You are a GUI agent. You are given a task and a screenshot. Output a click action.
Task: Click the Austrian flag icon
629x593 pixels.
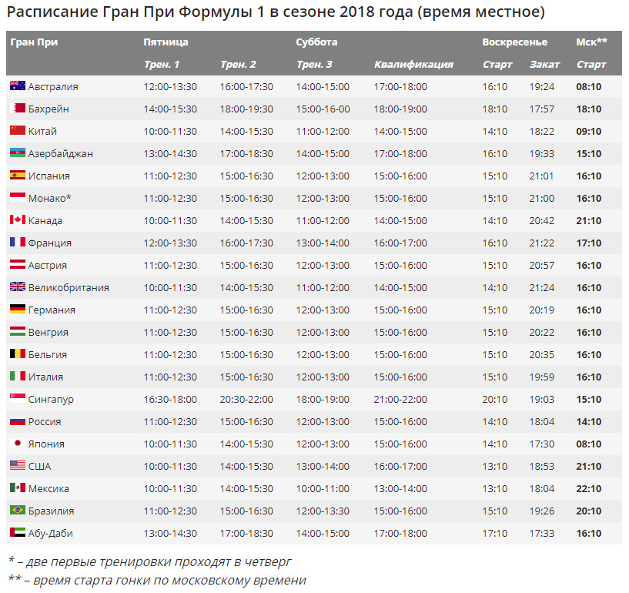(18, 264)
